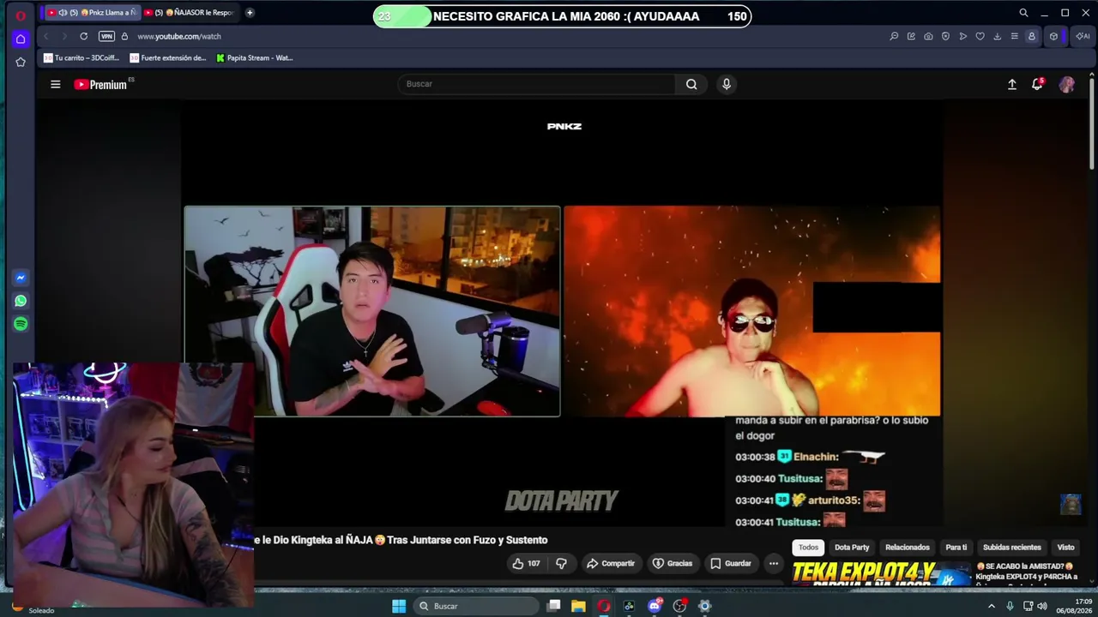Screen dimensions: 1098x617
Task: Select the Para ti filter chip
Action: (956, 547)
